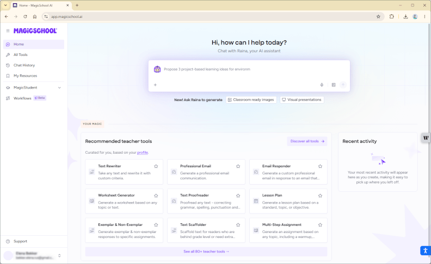Open the Worksheet Generator tool icon
Viewport: 431px width, 264px height.
click(x=92, y=201)
